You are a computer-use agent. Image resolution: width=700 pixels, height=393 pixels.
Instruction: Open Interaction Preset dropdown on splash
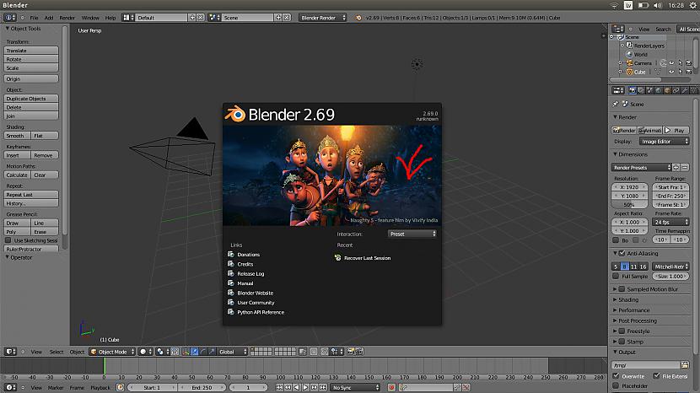point(412,234)
